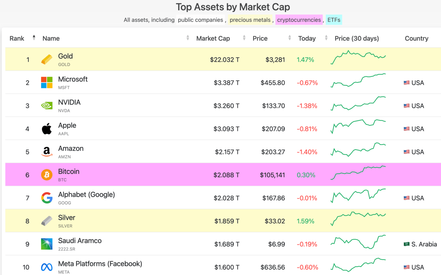This screenshot has width=441, height=275.
Task: Click the Saudi Aramco logo icon
Action: [47, 244]
